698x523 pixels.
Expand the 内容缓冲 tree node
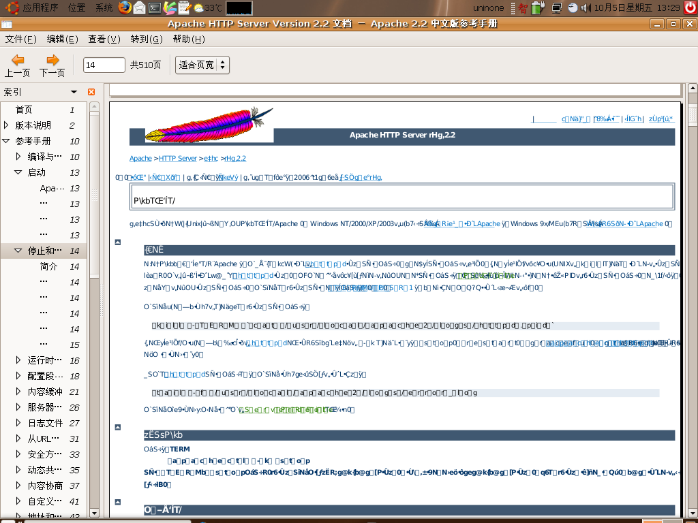click(18, 392)
